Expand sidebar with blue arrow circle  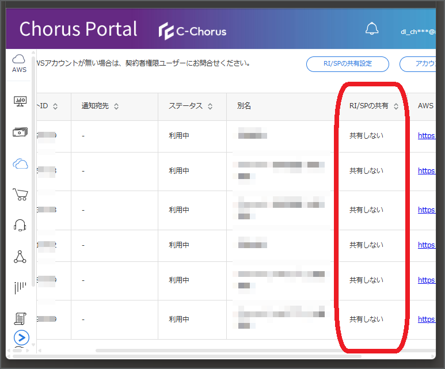21,337
